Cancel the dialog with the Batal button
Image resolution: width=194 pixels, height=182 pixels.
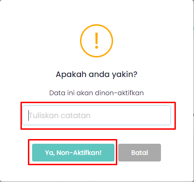(140, 153)
